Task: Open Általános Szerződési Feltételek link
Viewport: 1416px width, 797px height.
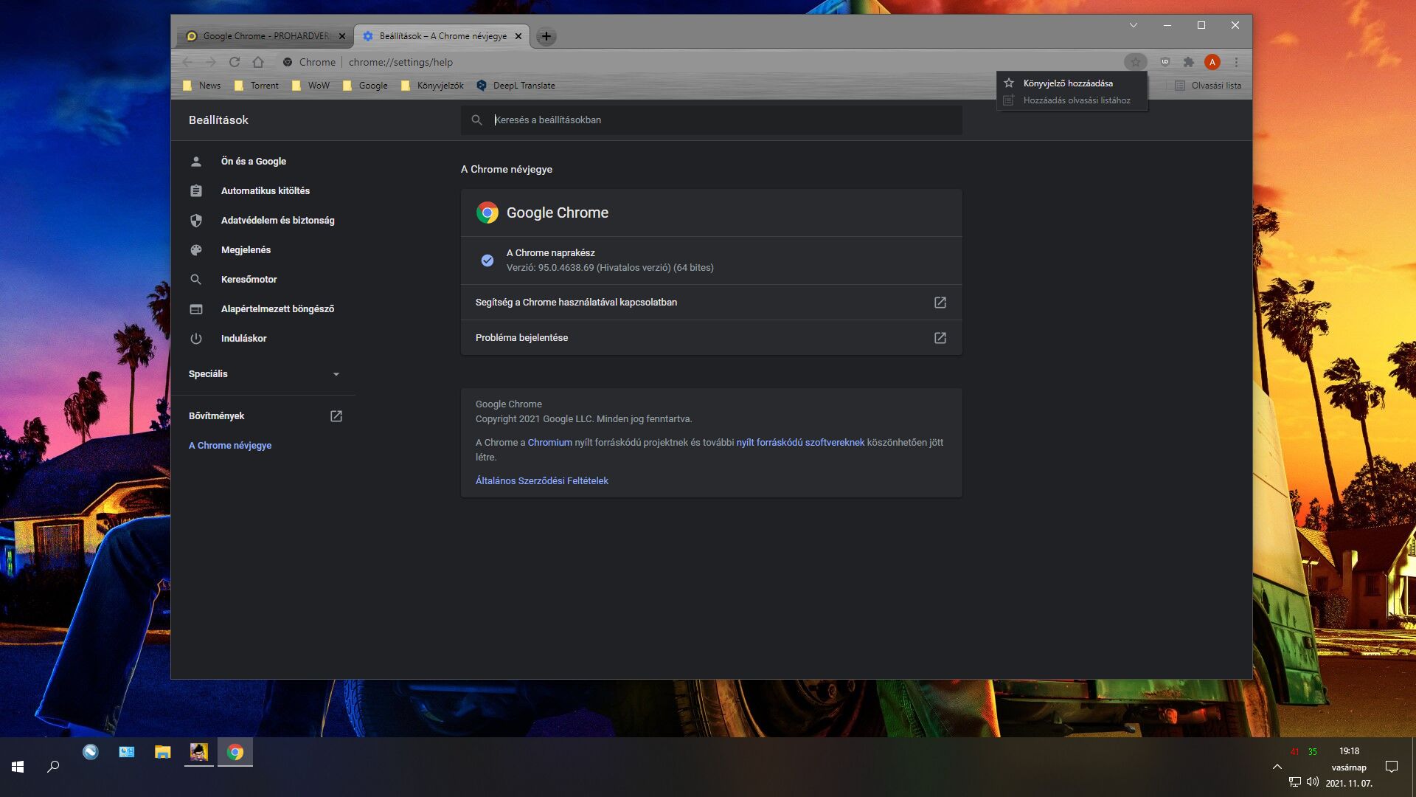Action: (541, 481)
